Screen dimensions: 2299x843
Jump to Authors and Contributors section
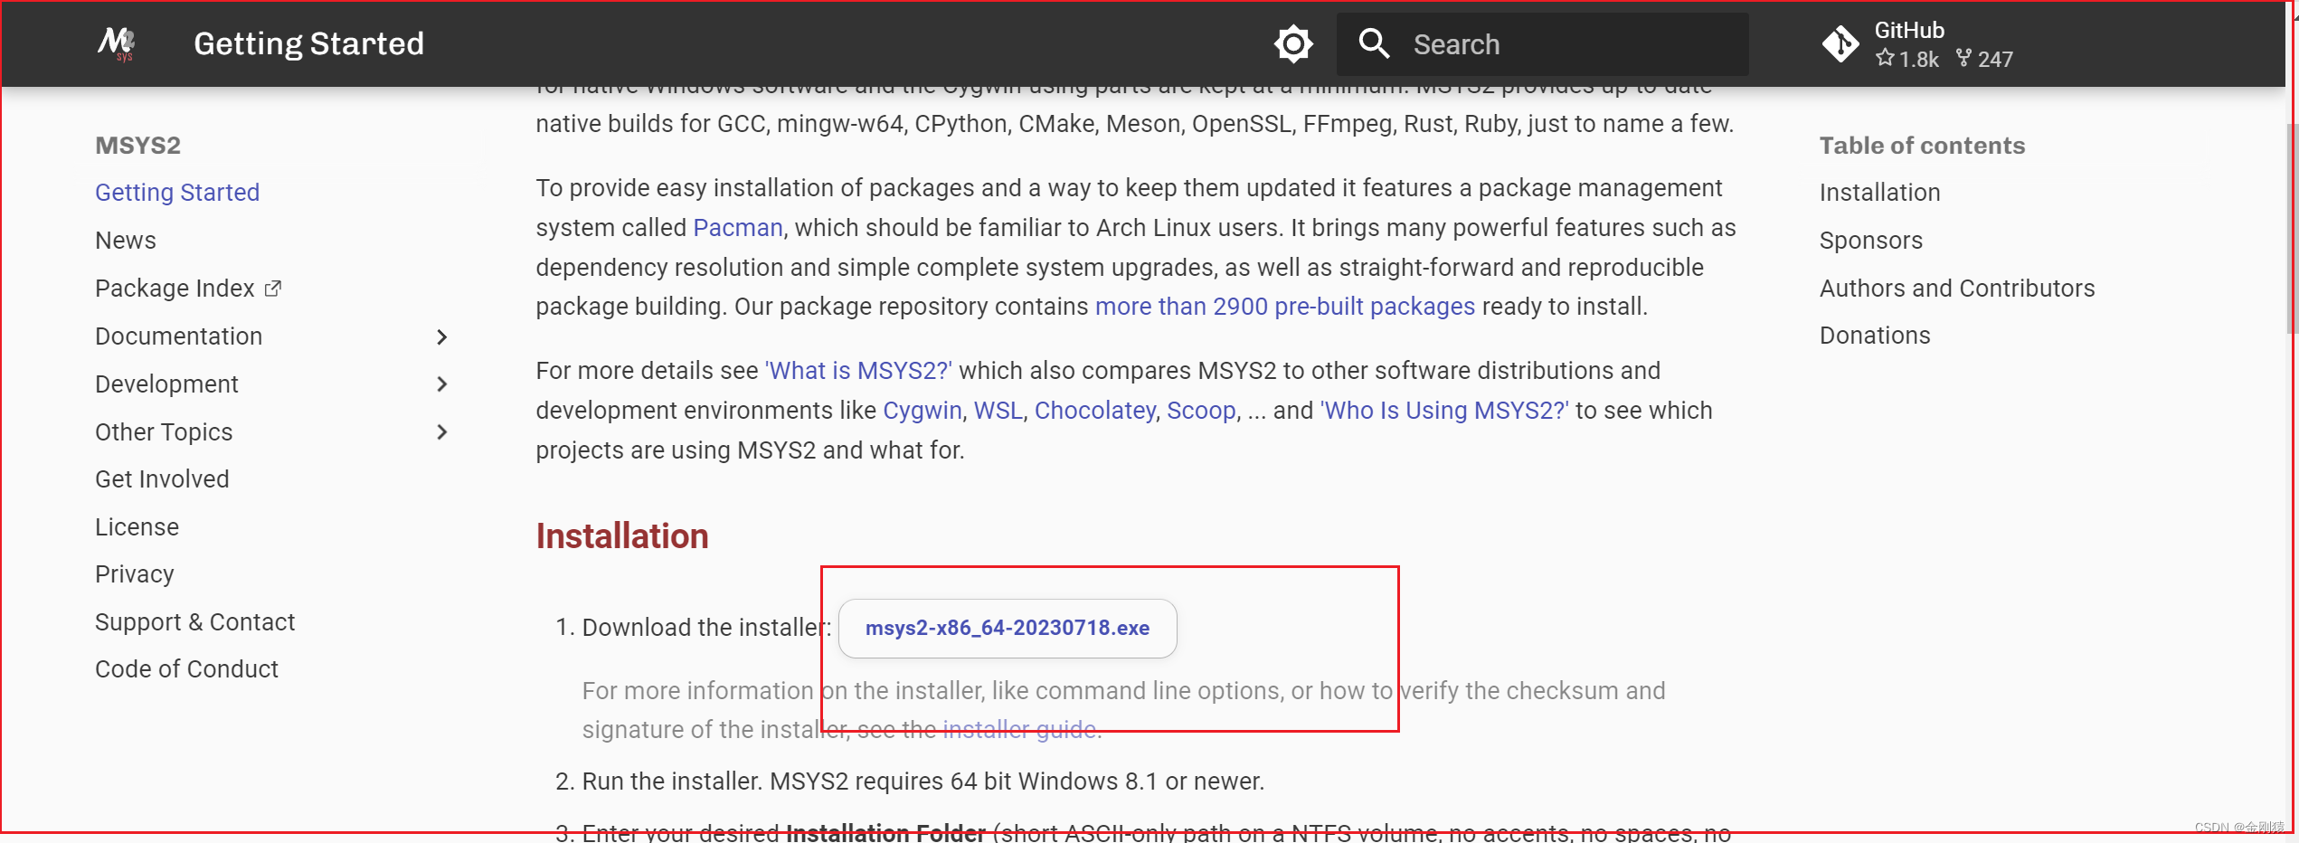tap(1957, 289)
